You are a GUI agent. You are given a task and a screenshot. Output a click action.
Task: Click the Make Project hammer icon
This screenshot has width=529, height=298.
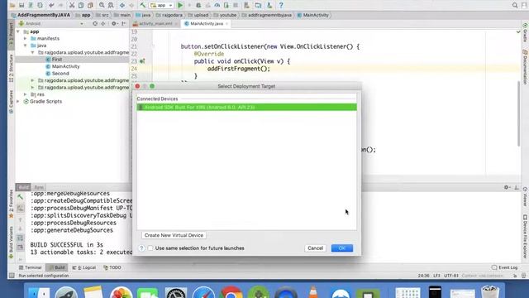143,5
